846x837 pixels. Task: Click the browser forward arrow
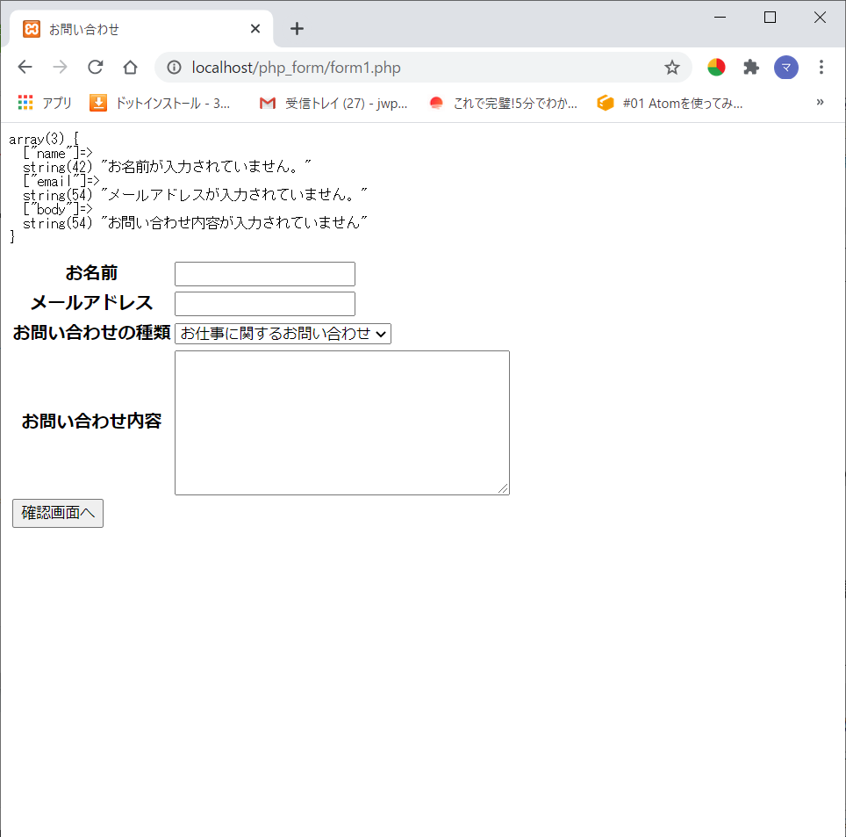(x=60, y=67)
